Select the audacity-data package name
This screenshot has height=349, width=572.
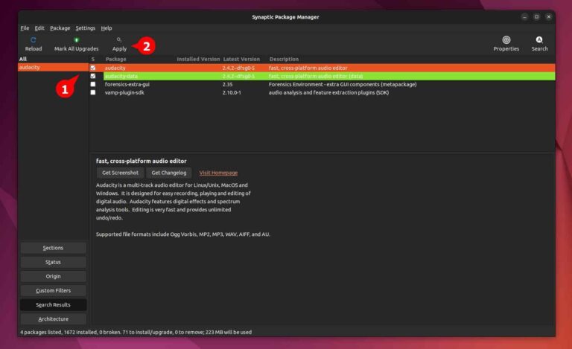point(121,76)
